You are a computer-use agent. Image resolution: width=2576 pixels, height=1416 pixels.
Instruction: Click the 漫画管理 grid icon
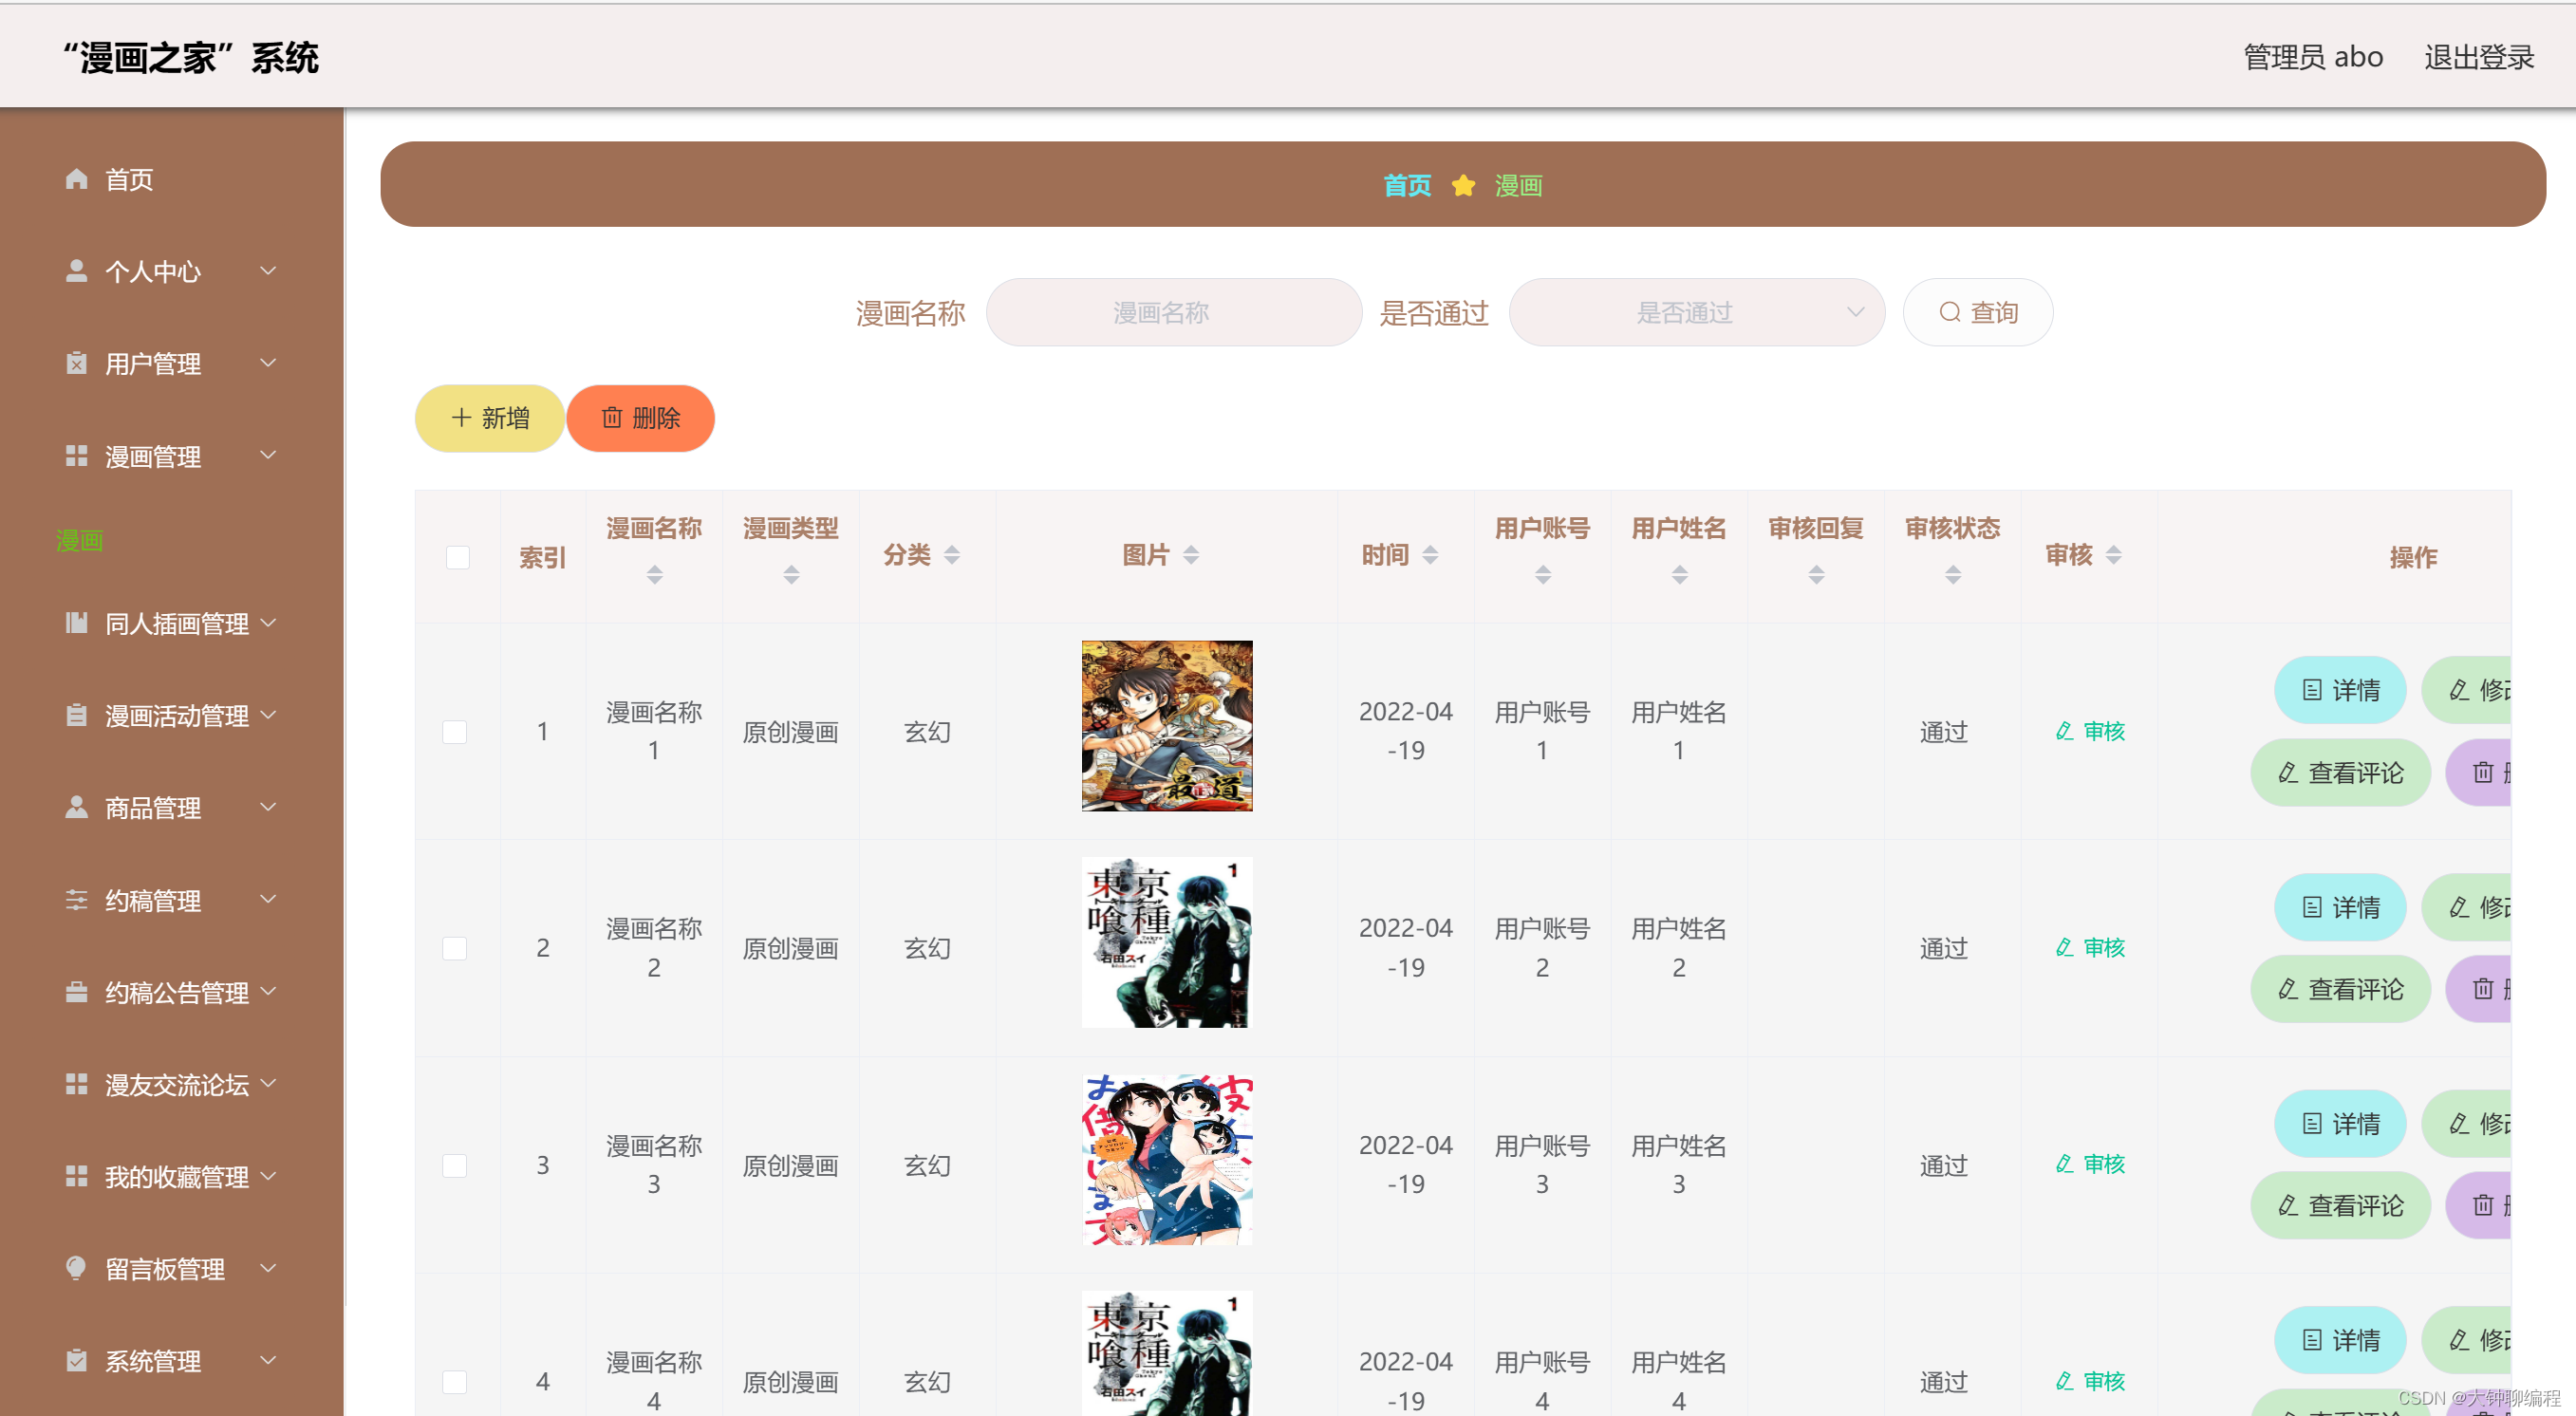[76, 456]
